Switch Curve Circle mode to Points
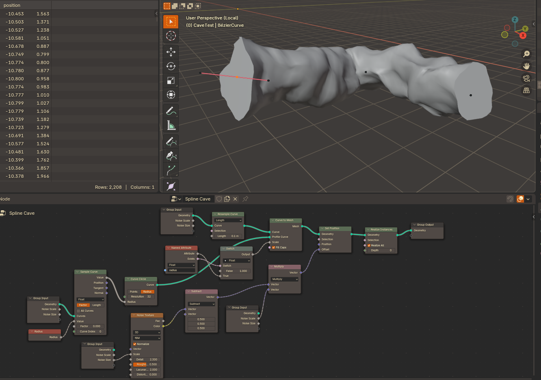This screenshot has height=380, width=541. 134,291
